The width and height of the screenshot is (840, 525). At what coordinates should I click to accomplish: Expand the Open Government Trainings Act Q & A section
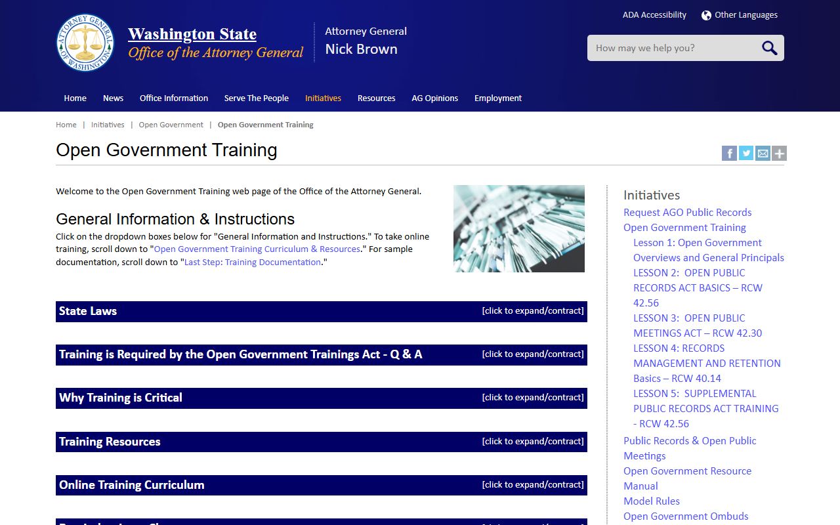tap(322, 354)
